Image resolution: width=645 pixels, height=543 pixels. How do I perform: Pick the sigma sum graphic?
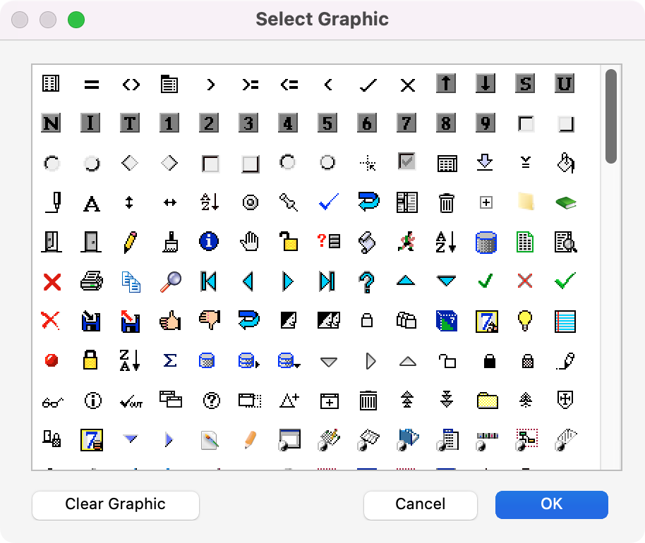click(x=170, y=361)
